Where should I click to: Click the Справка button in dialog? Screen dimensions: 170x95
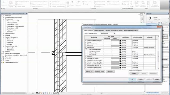click(x=157, y=79)
